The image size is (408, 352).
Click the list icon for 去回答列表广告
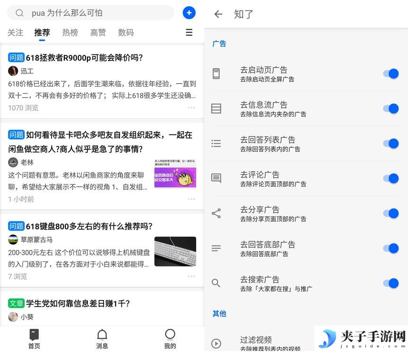point(216,143)
